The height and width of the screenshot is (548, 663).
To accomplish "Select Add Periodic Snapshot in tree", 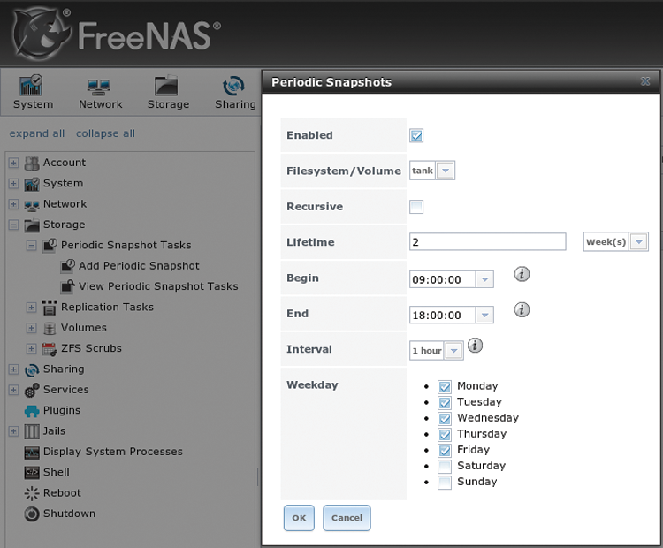I will (139, 266).
